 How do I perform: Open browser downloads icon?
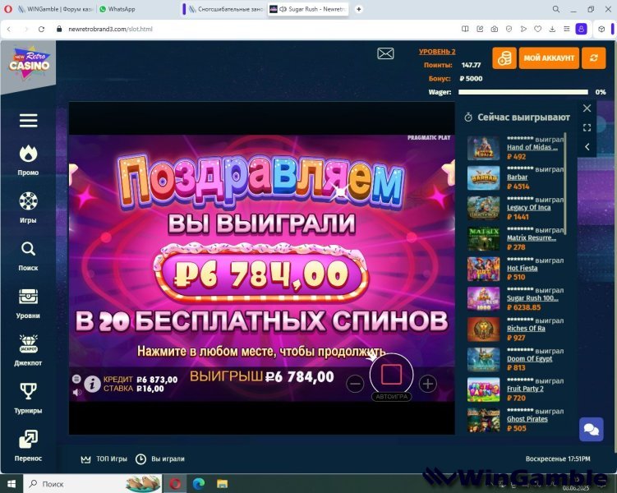(x=552, y=29)
